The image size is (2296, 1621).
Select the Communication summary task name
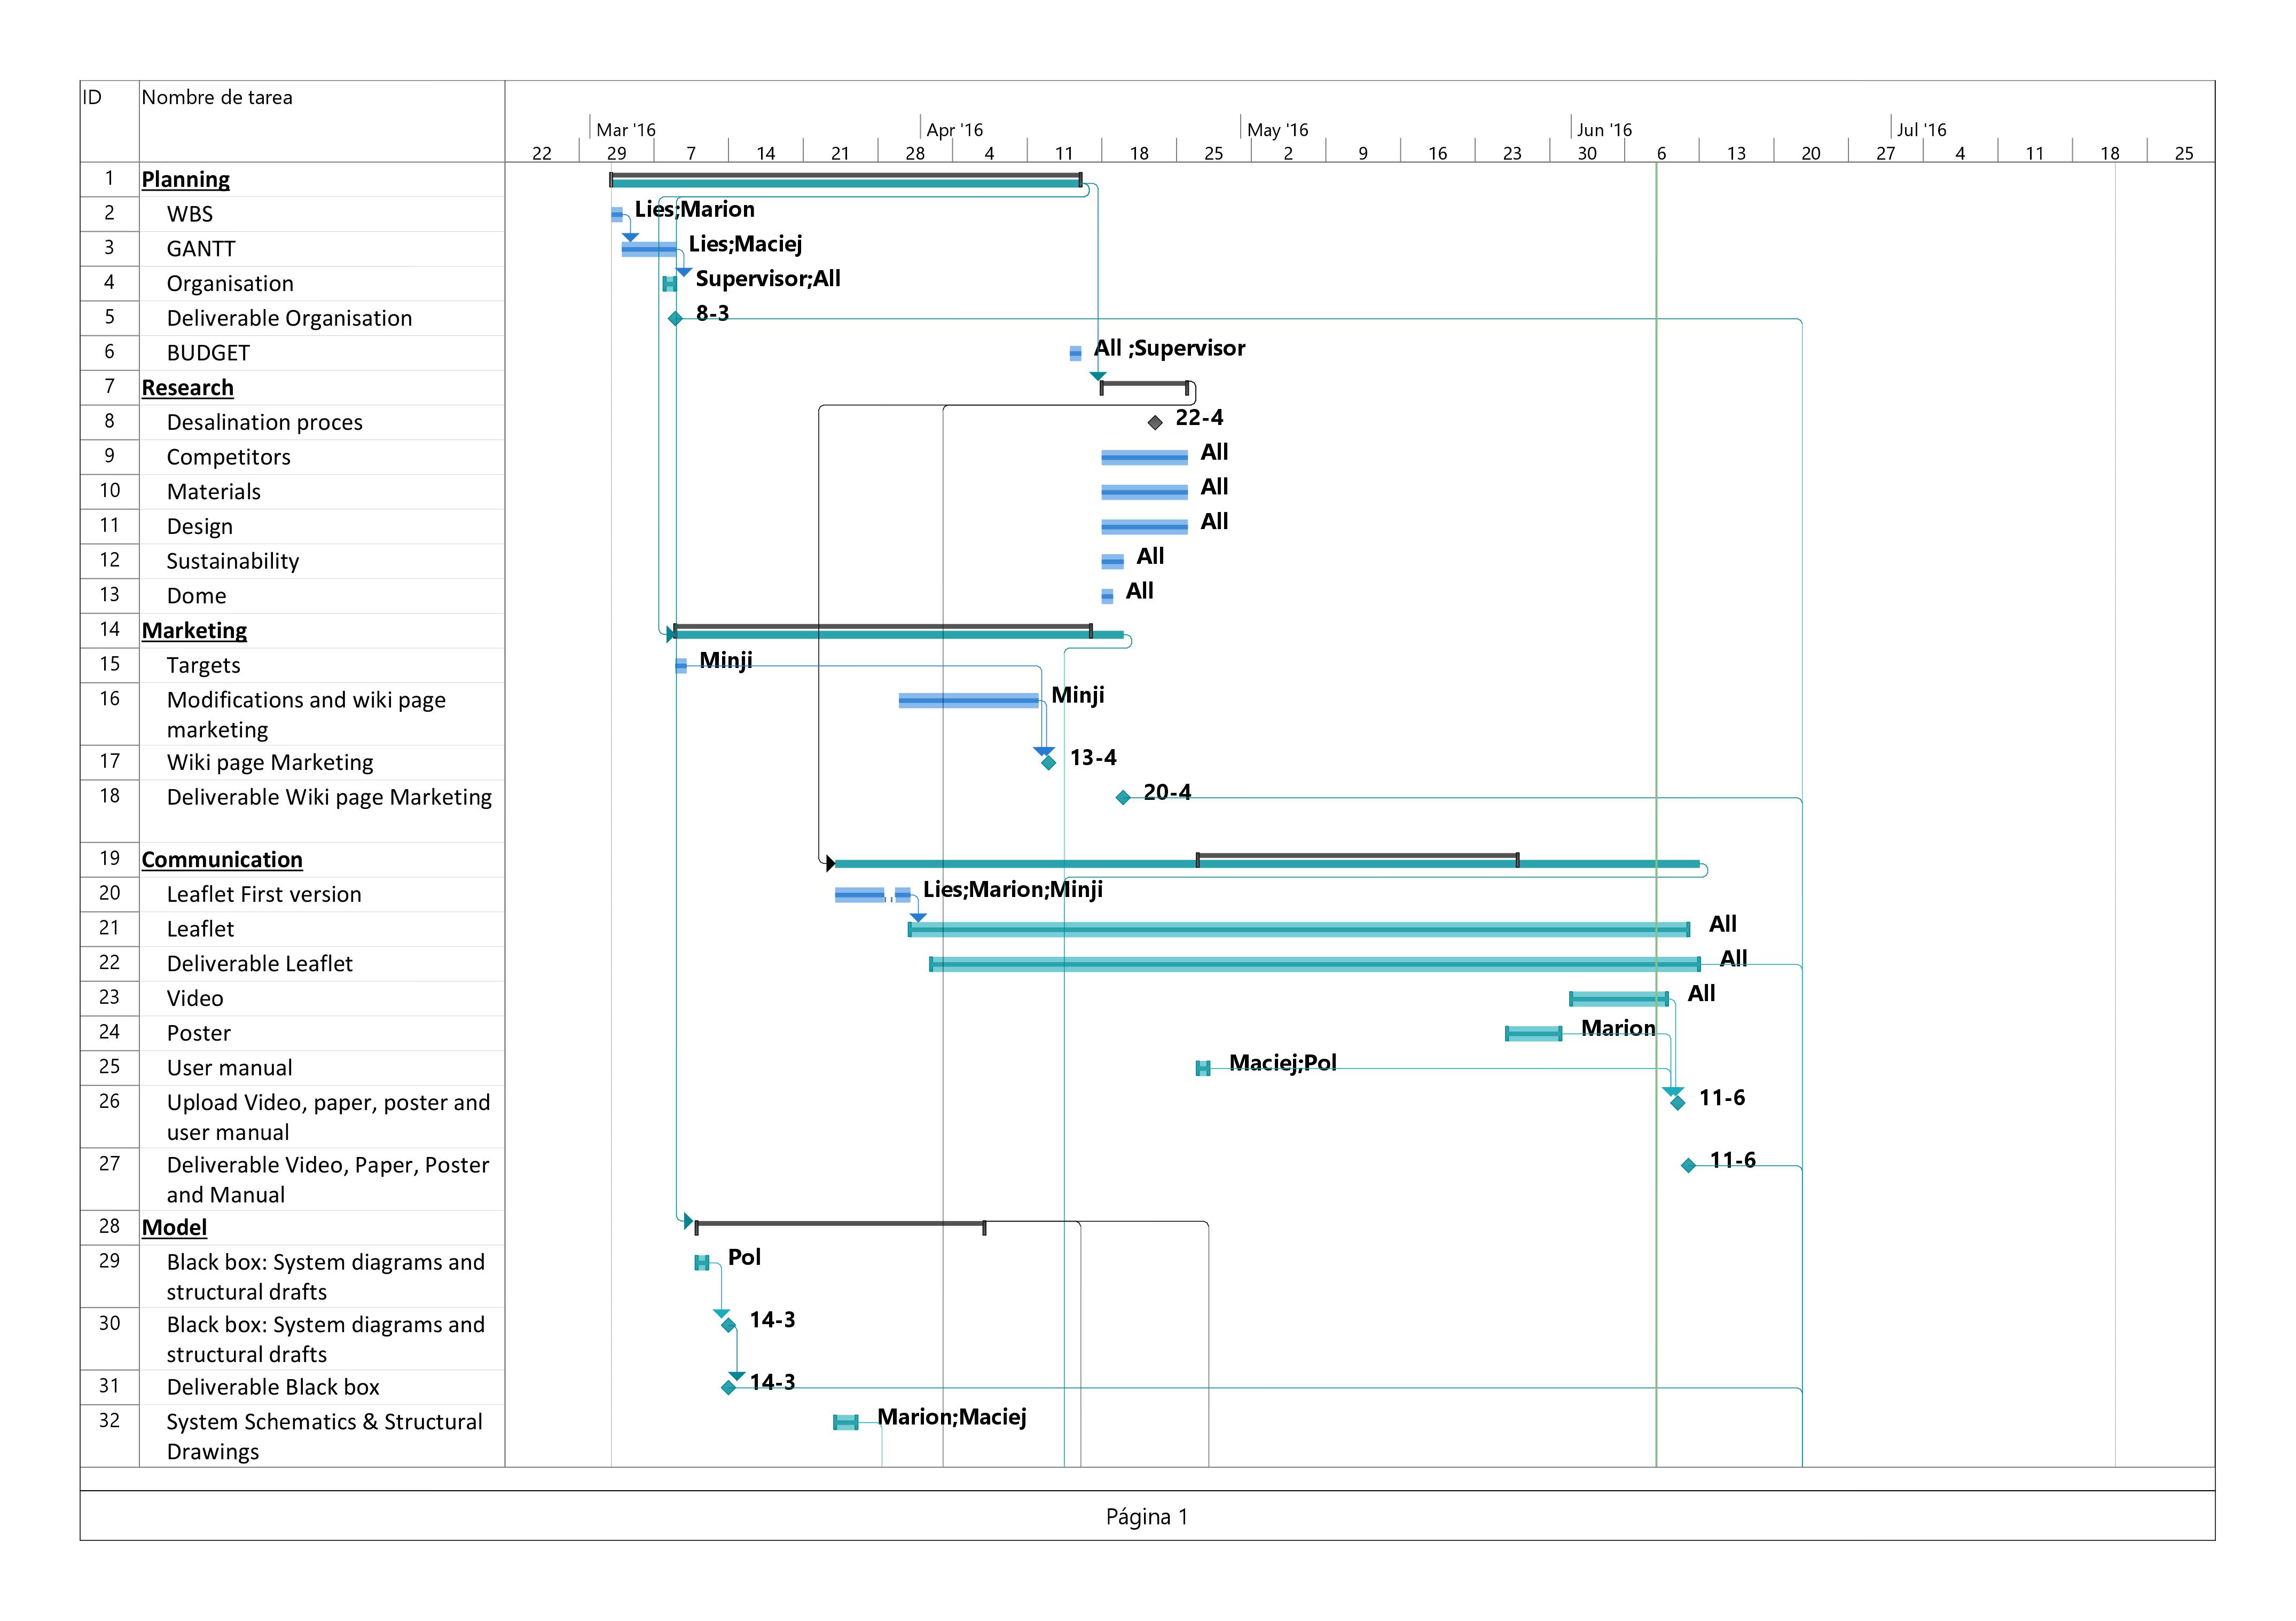222,860
